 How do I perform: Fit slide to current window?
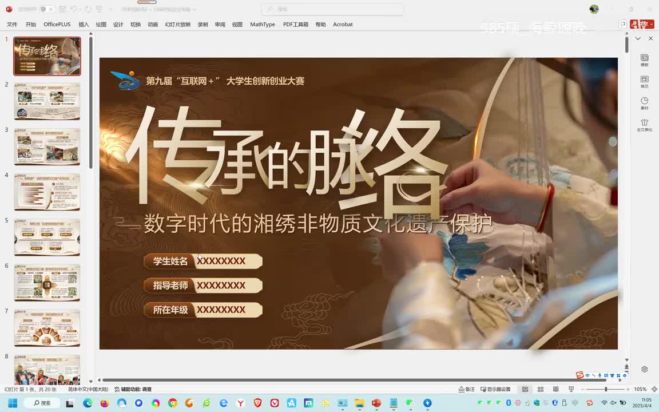click(x=654, y=389)
